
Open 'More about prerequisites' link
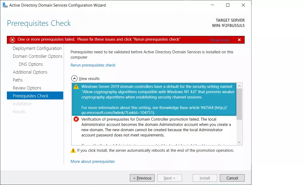[93, 161]
